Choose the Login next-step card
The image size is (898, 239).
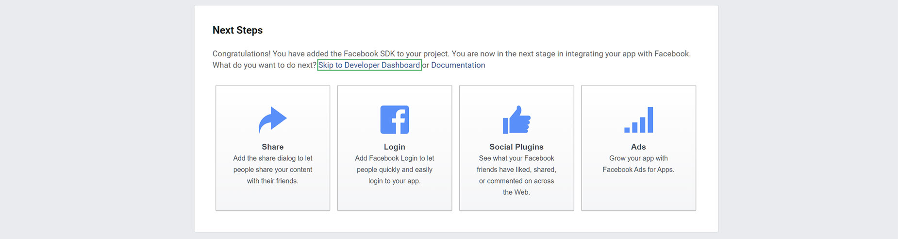(x=395, y=148)
